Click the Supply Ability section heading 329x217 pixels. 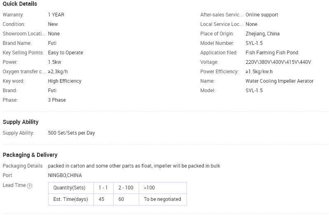21,122
